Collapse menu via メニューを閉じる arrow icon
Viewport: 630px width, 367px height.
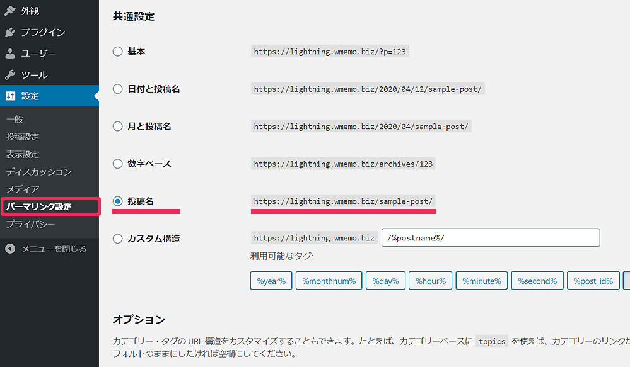click(10, 249)
